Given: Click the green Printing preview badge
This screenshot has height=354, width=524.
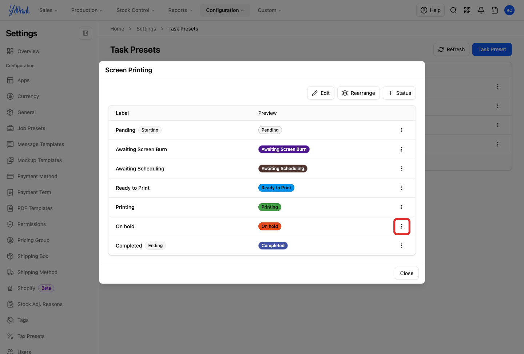Looking at the screenshot, I should pyautogui.click(x=270, y=207).
